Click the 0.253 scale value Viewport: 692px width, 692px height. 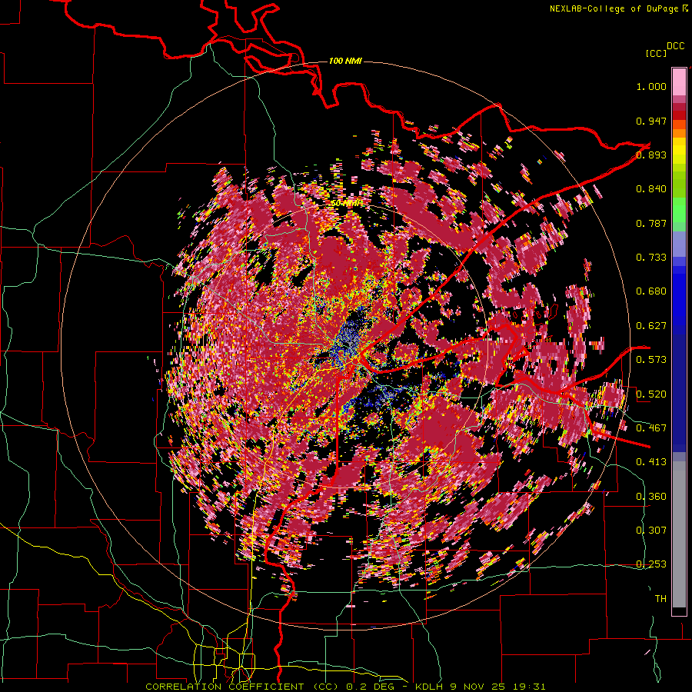pyautogui.click(x=651, y=564)
